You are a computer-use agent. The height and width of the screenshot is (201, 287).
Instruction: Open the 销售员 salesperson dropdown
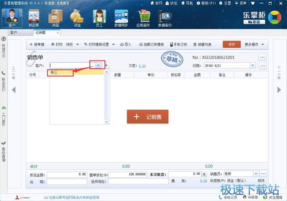[x=256, y=174]
